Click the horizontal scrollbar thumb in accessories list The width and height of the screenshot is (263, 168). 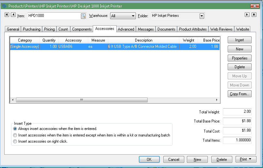tap(82, 100)
